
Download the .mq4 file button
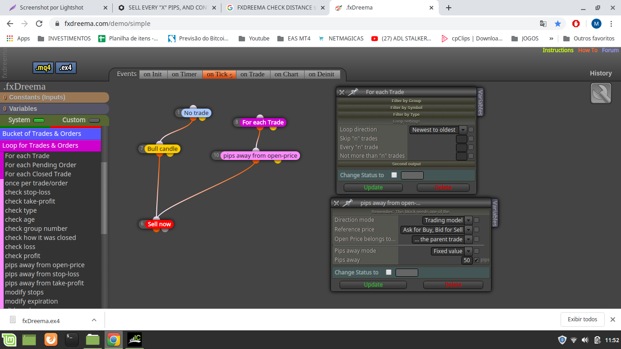pyautogui.click(x=44, y=68)
